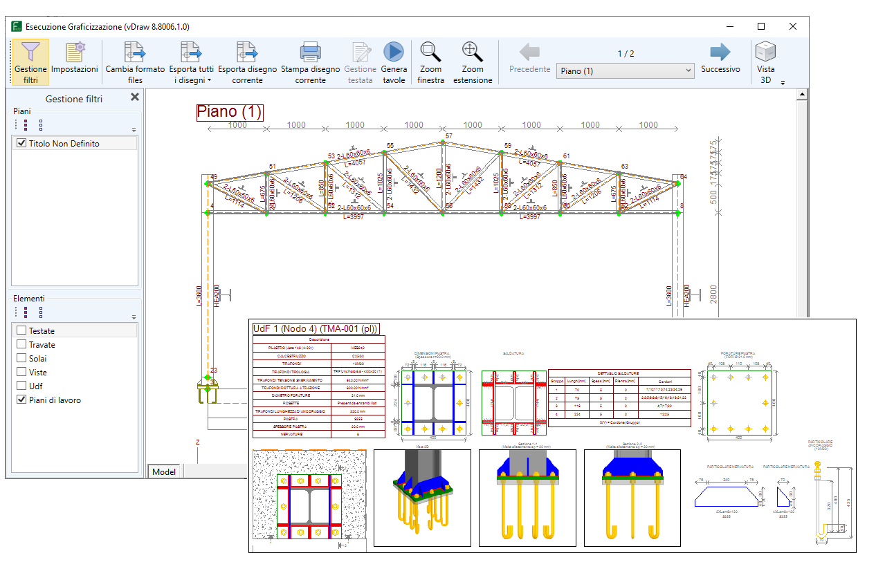Click the vertical scrollbar up arrow
This screenshot has height=571, width=894.
click(x=802, y=95)
